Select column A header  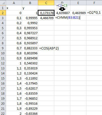[x=14, y=3]
